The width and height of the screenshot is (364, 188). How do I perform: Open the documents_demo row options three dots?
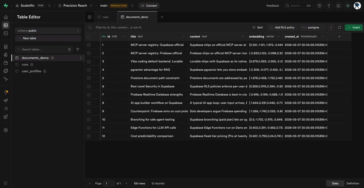tap(81, 58)
